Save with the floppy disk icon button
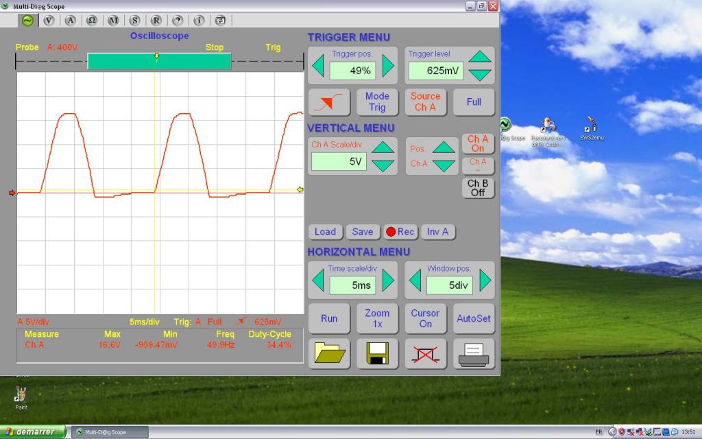The height and width of the screenshot is (439, 702). [378, 353]
